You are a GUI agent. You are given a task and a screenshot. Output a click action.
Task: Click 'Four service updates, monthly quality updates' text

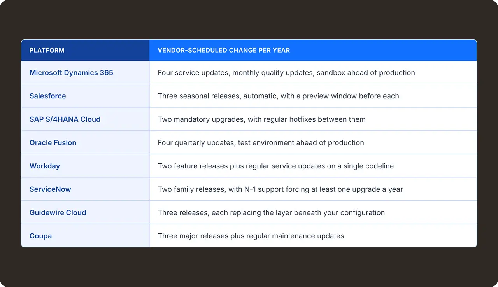pos(236,73)
